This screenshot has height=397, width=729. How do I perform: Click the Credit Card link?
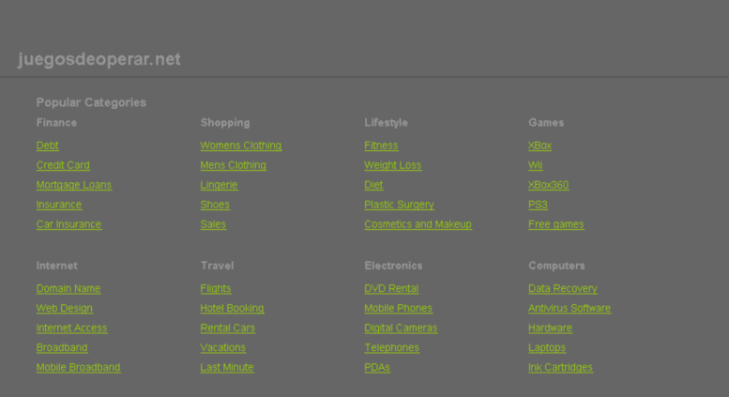point(63,165)
